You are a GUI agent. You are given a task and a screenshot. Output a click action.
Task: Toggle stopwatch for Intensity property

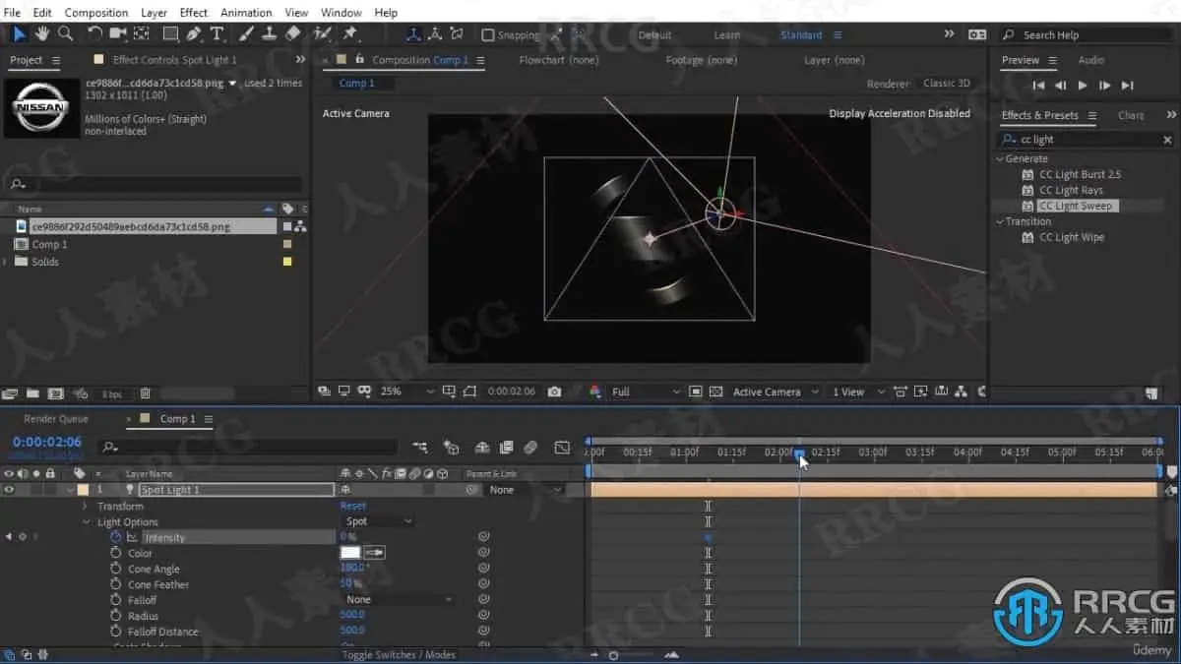pos(116,537)
